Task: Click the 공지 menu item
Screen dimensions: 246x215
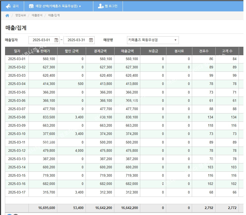Action: tap(16, 6)
